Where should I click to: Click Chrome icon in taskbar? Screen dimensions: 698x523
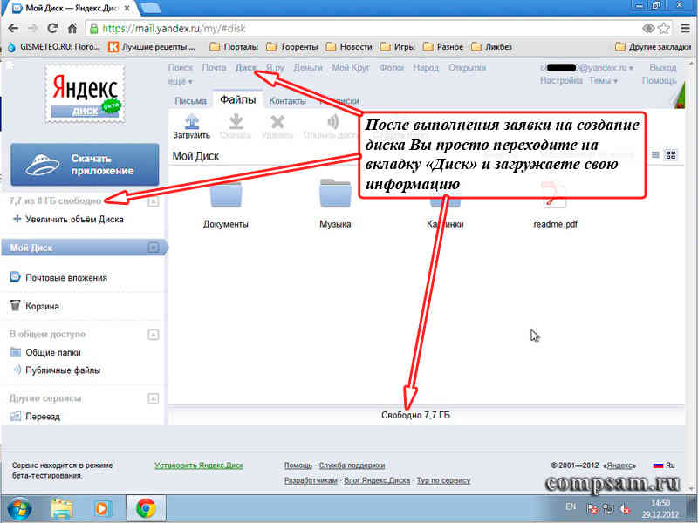click(146, 508)
